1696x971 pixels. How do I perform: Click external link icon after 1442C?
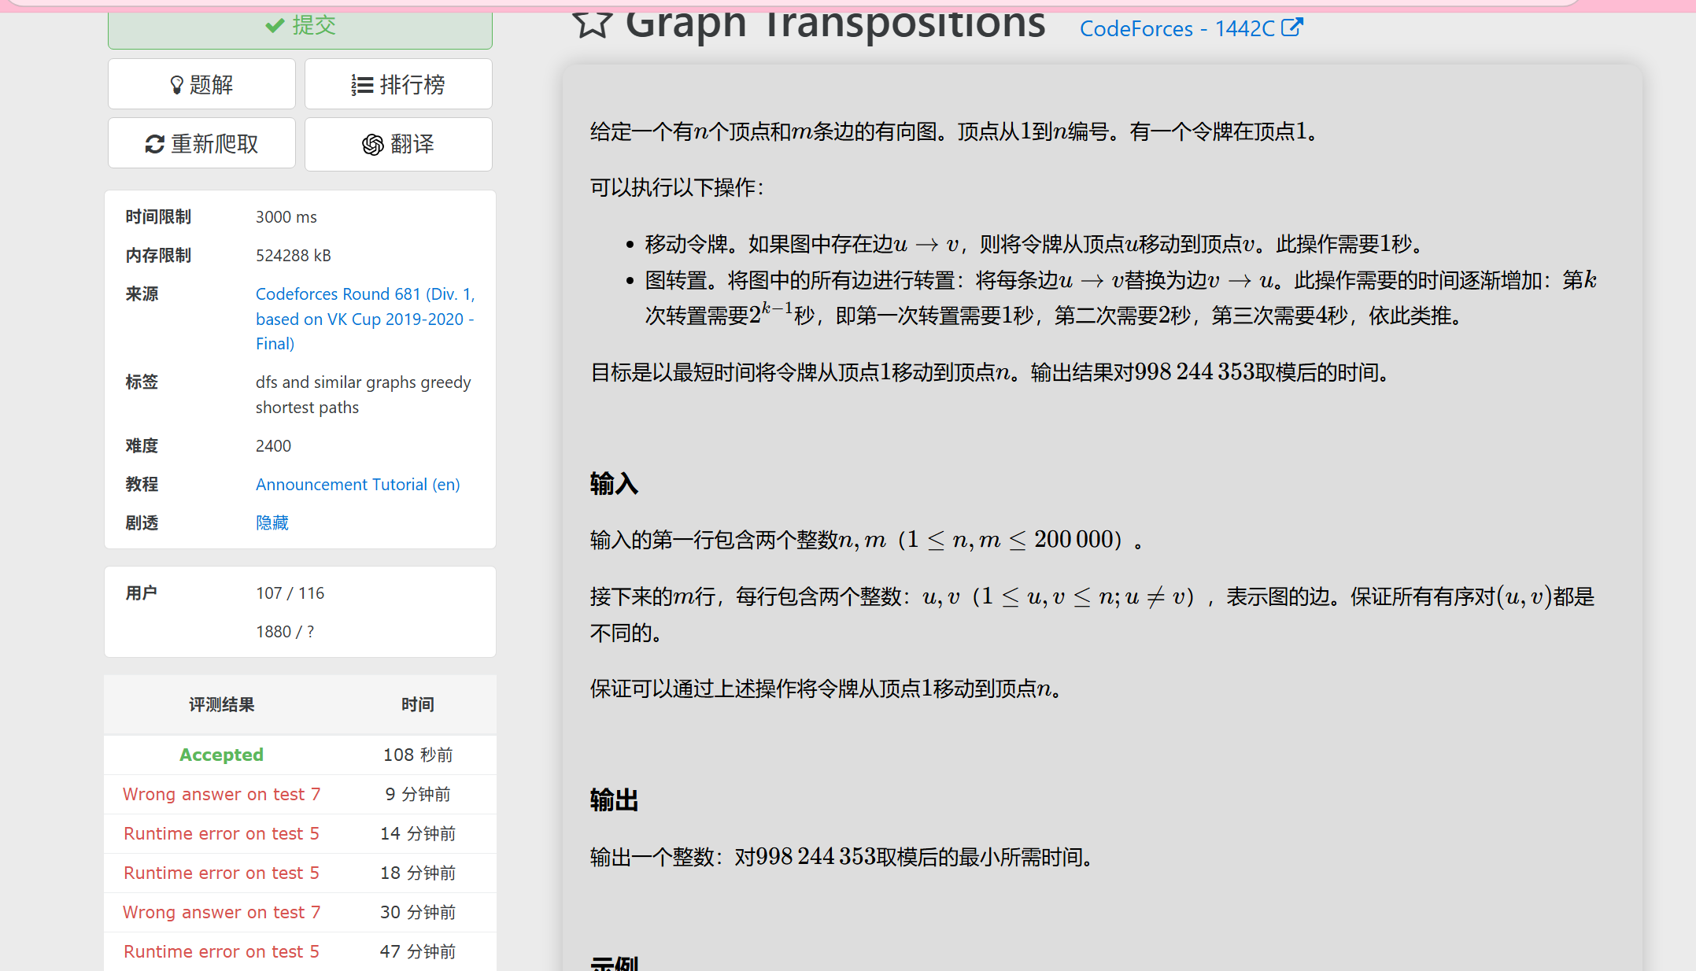[x=1292, y=28]
